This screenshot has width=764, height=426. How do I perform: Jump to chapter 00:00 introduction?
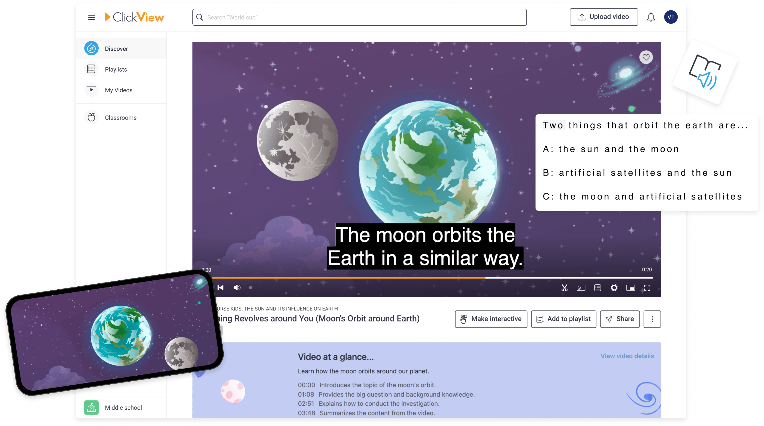click(366, 385)
